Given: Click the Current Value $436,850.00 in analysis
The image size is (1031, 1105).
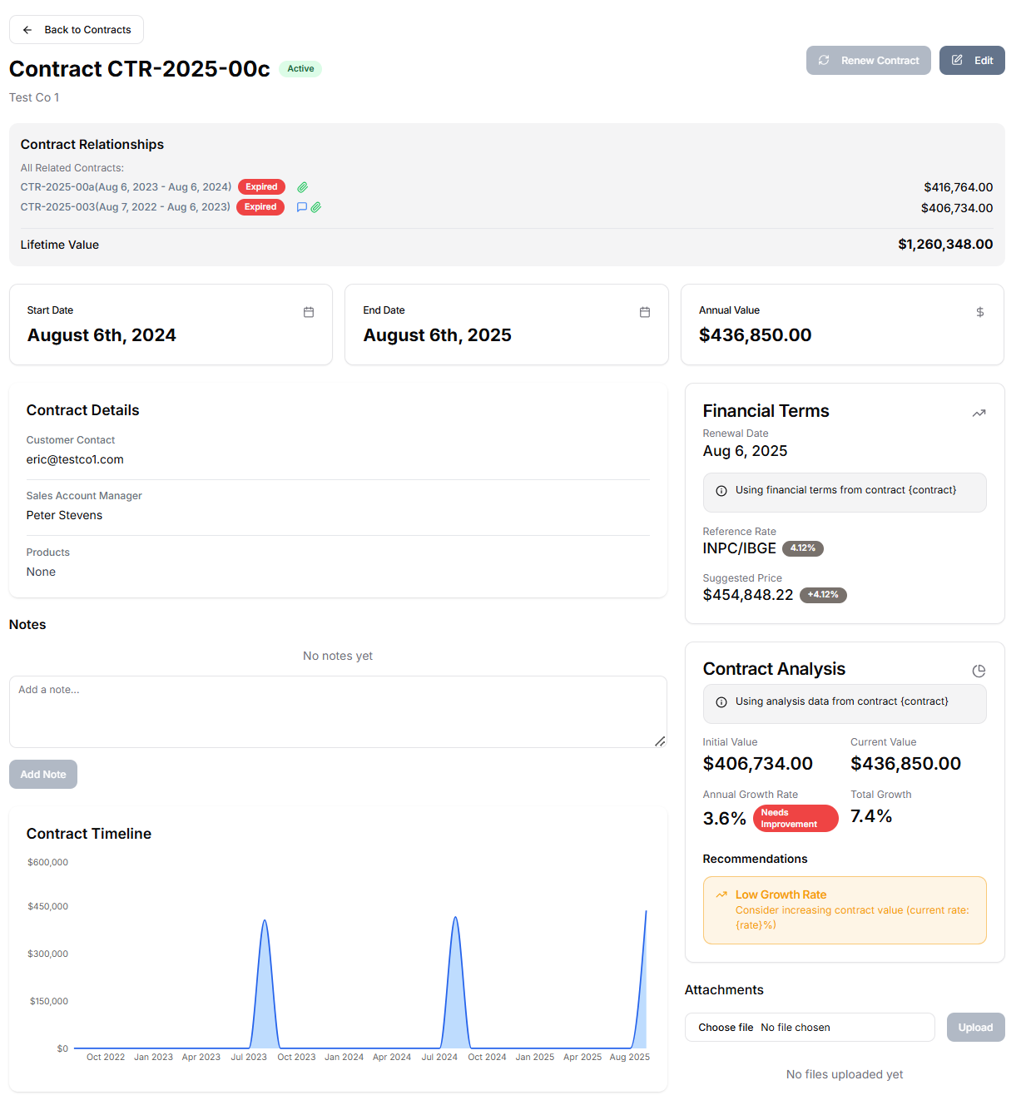Looking at the screenshot, I should click(x=905, y=764).
